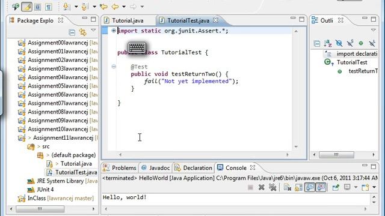Close the Outline view tab
This screenshot has width=385, height=216.
341,20
